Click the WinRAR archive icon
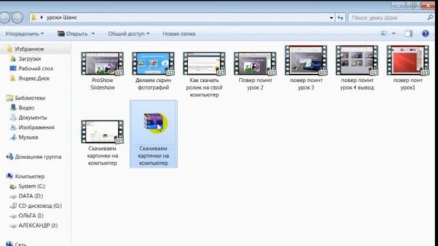438x246 pixels. pyautogui.click(x=155, y=123)
